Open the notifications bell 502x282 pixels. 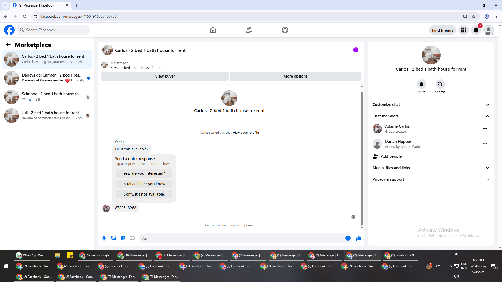(x=476, y=30)
